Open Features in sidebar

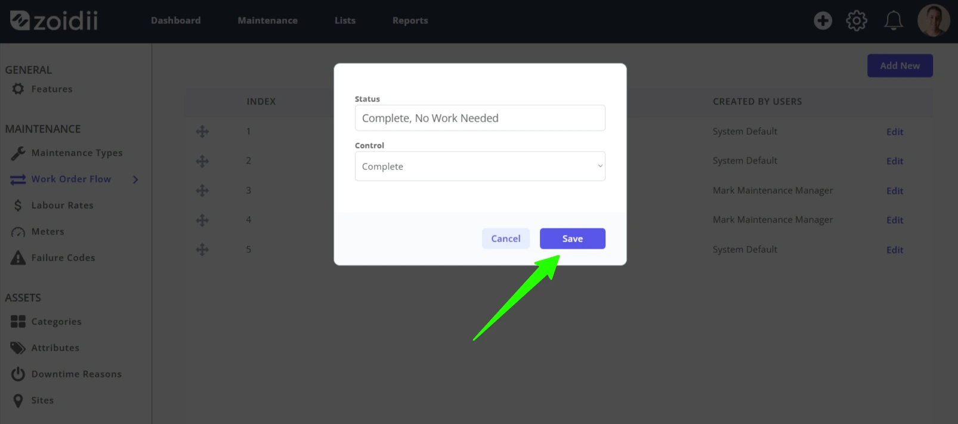click(x=52, y=89)
